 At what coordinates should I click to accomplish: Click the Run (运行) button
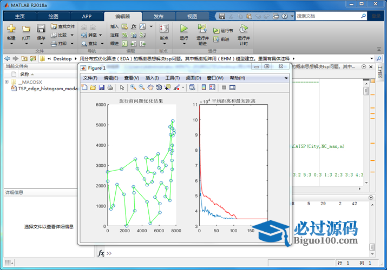183,29
